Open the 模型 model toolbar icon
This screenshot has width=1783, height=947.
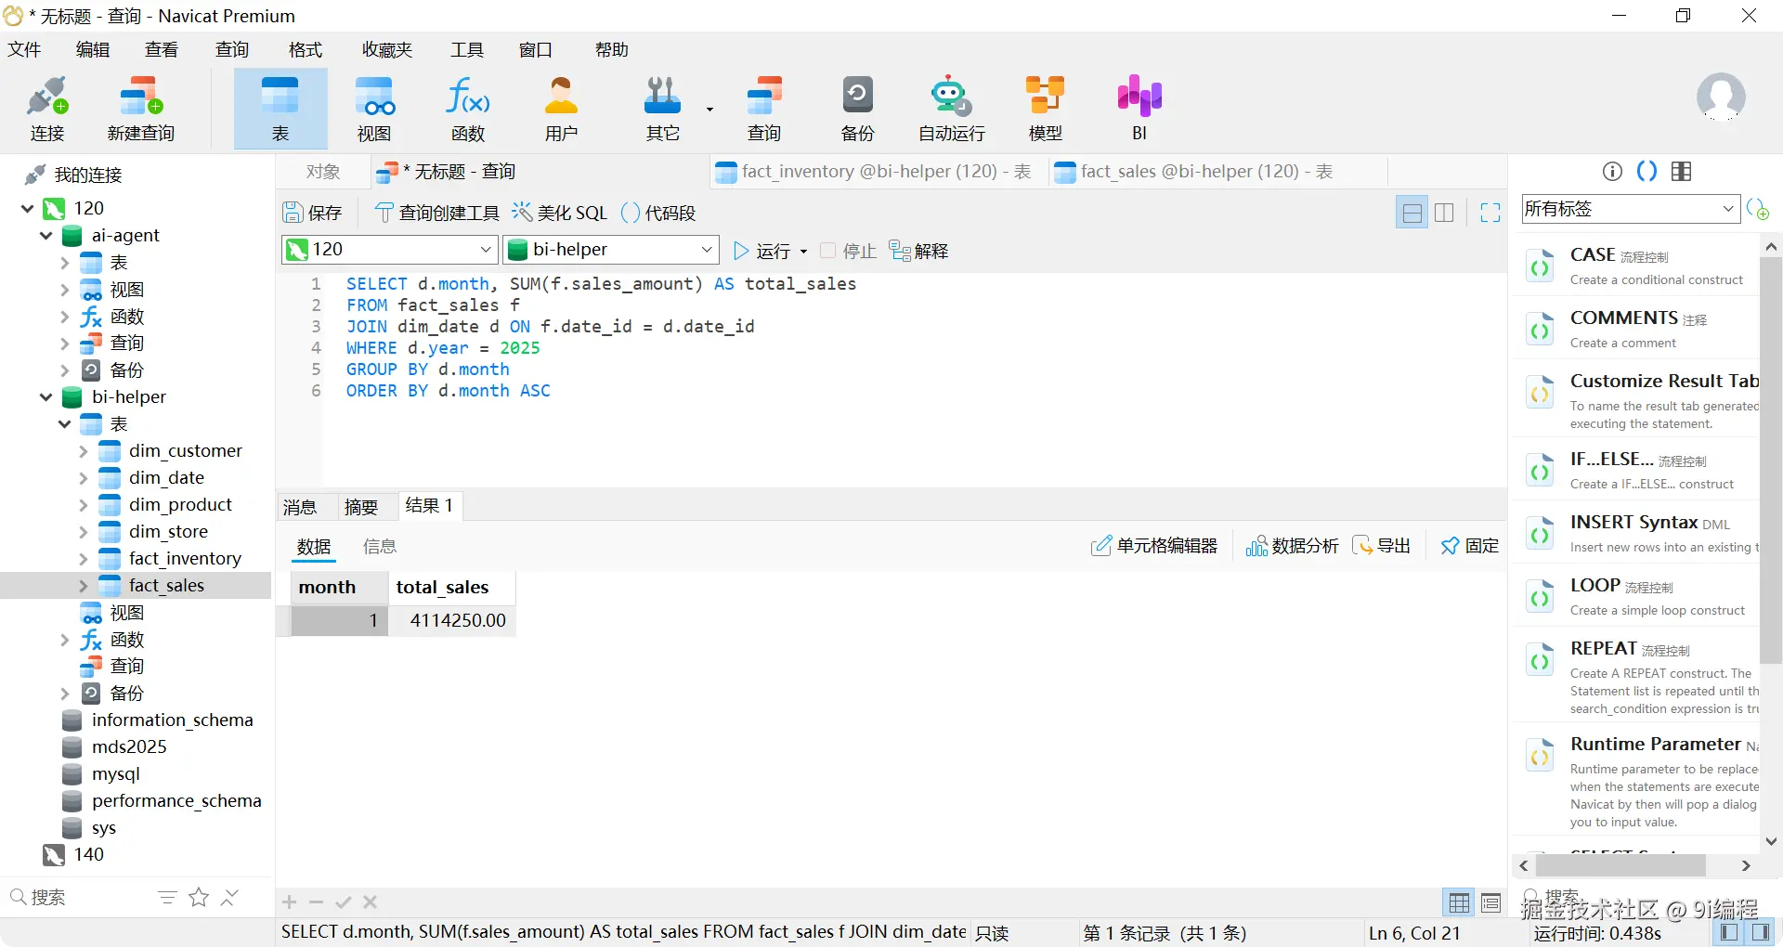tap(1045, 109)
